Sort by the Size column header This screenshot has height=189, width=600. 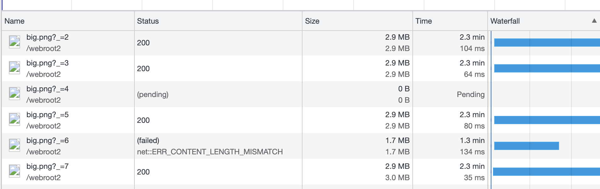(x=312, y=21)
